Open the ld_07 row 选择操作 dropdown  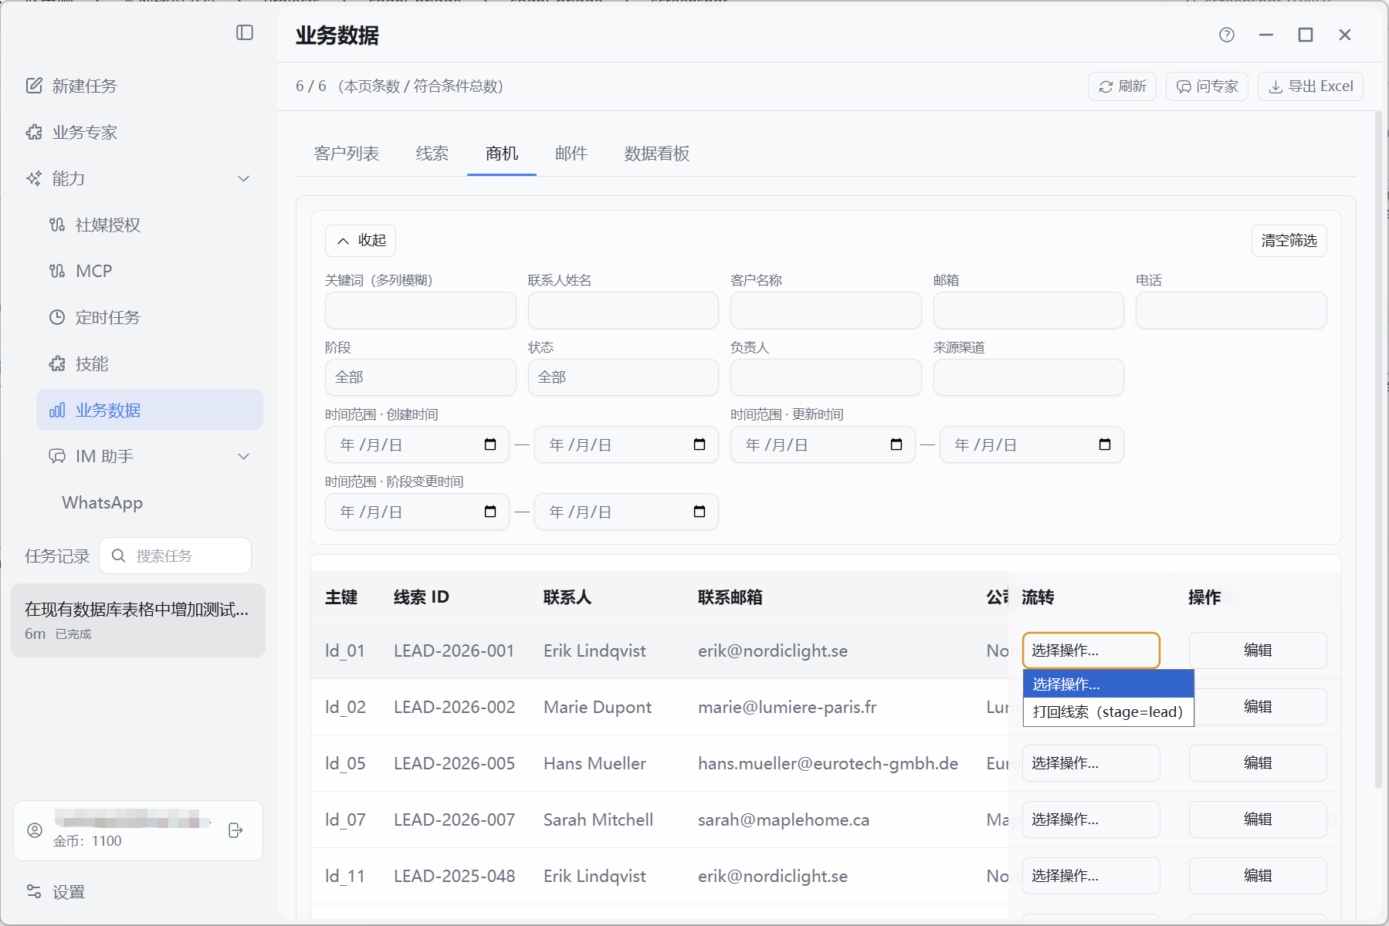(1091, 820)
